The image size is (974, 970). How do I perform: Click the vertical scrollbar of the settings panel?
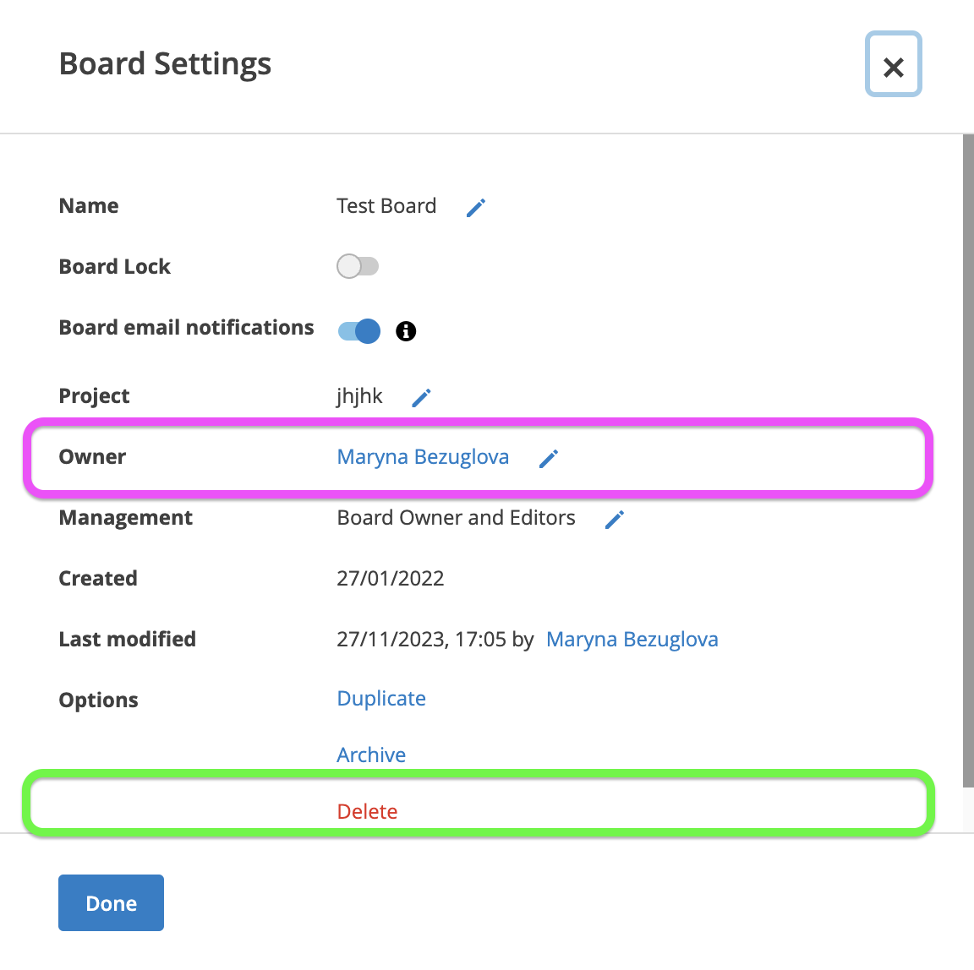pos(968,460)
